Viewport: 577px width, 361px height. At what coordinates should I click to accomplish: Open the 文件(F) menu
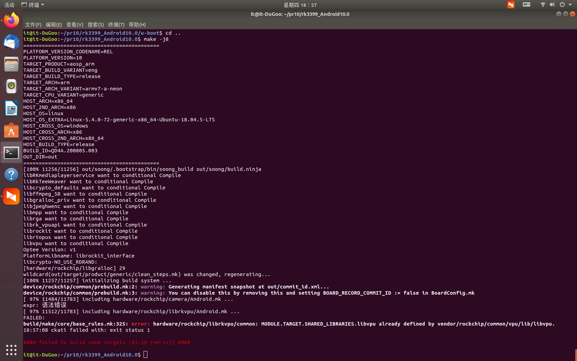[33, 25]
